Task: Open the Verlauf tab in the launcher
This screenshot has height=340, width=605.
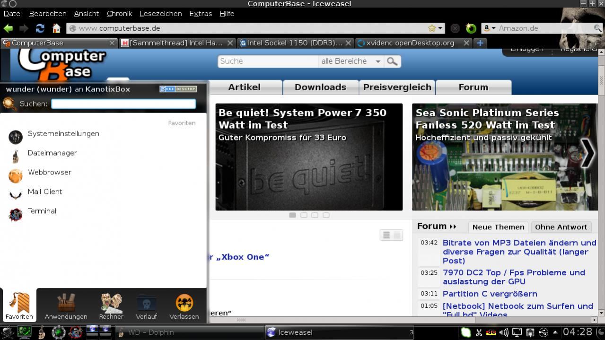Action: pos(147,306)
